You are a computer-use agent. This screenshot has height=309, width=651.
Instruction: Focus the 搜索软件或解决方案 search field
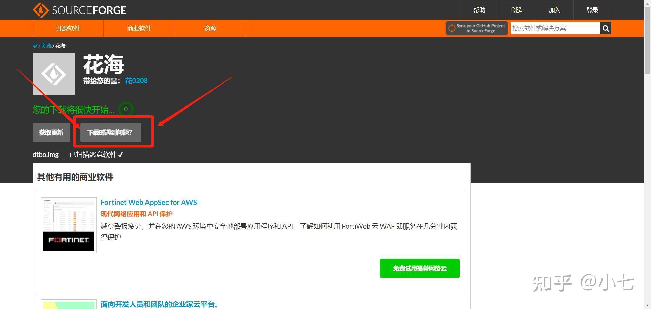click(x=555, y=28)
